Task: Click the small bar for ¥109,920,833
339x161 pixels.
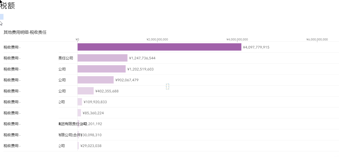Action: (79, 102)
